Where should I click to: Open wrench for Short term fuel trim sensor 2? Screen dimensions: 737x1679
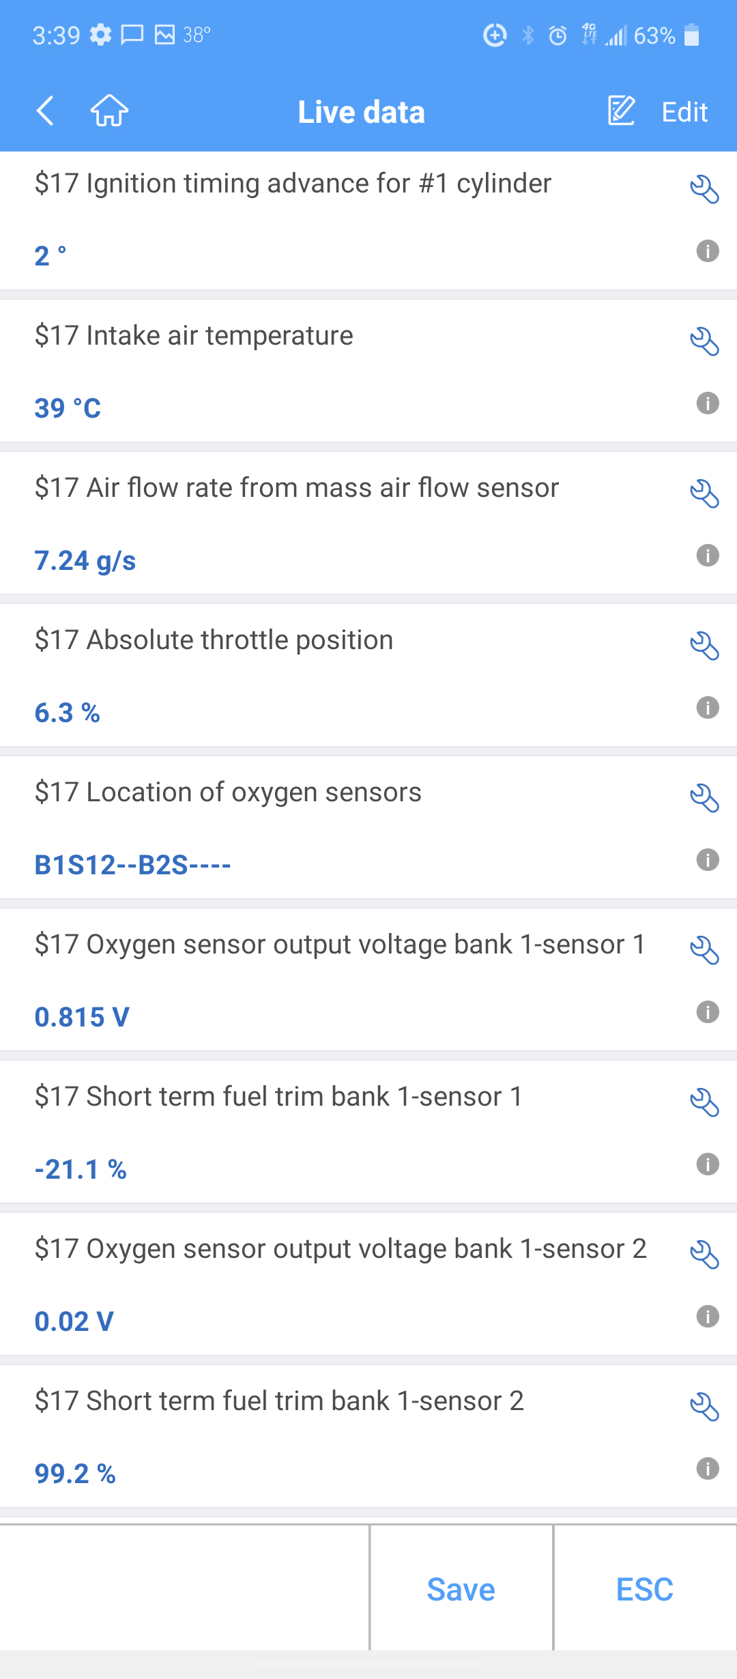704,1407
